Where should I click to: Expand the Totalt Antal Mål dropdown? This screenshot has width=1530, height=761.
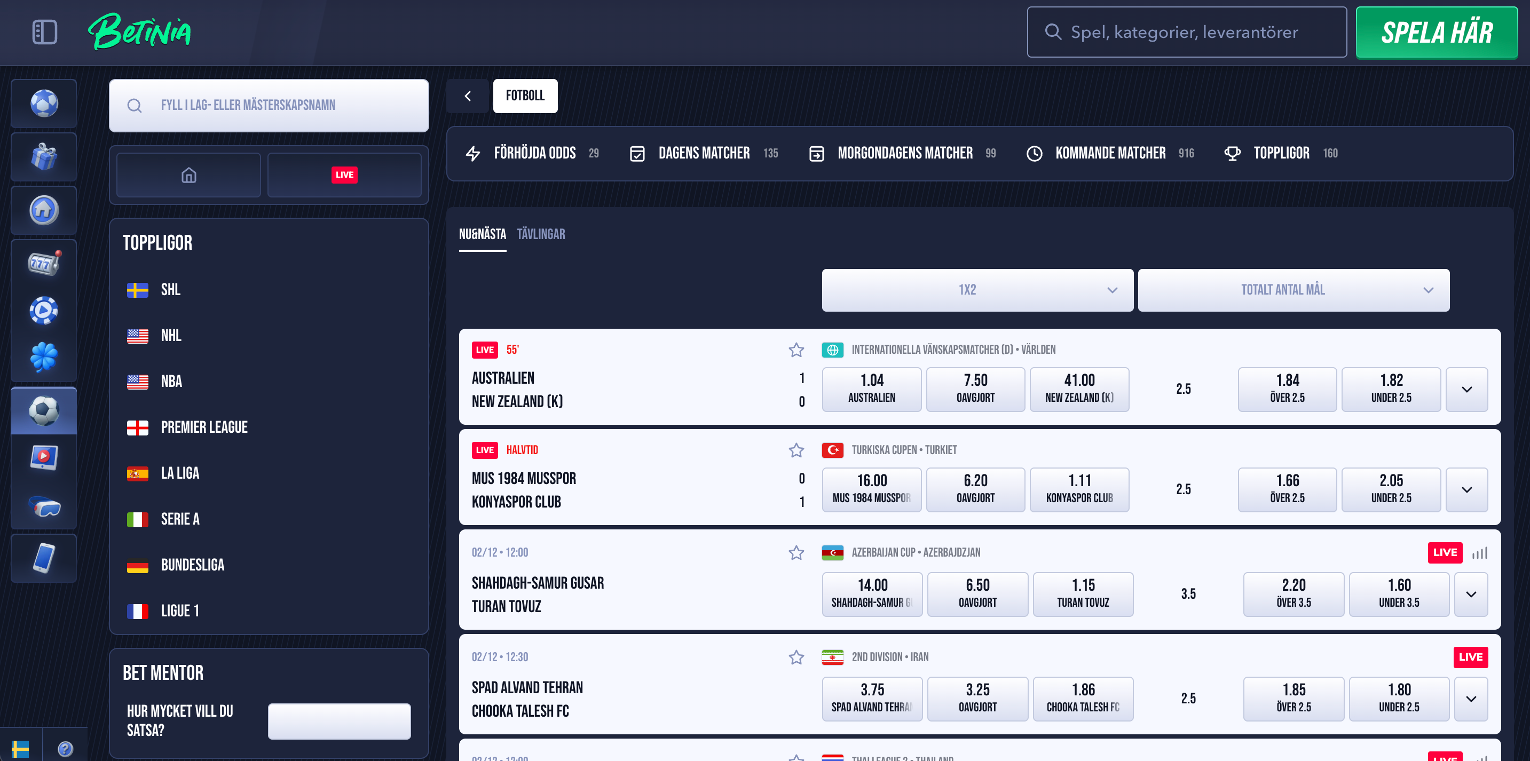coord(1294,290)
